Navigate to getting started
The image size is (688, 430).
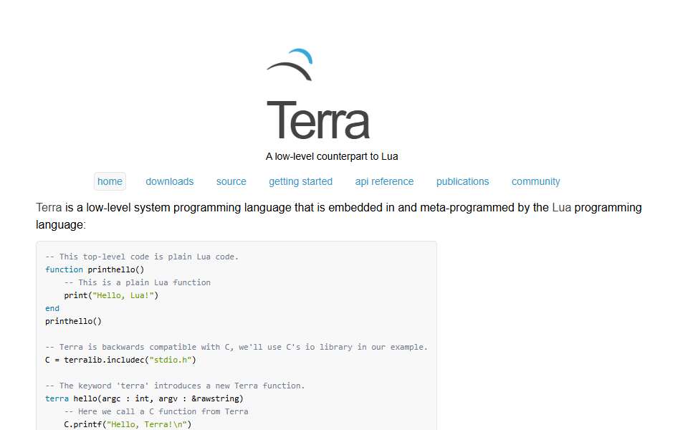300,181
